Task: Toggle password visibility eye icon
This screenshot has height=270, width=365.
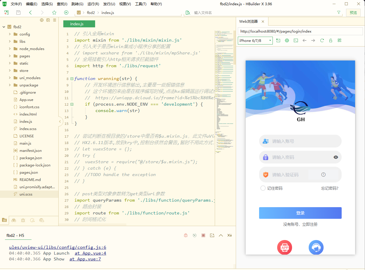Action: (336, 157)
